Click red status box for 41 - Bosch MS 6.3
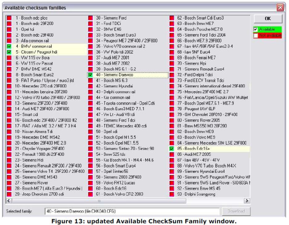Viewport: 289px width, 225px height. tap(90, 81)
